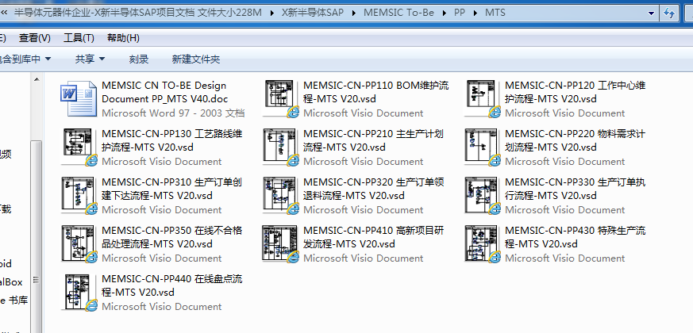This screenshot has width=693, height=333.
Task: Select file name 'MEMSIC-CN-PP330 生产订单执行流程-MTS V20.vsd'
Action: 576,189
